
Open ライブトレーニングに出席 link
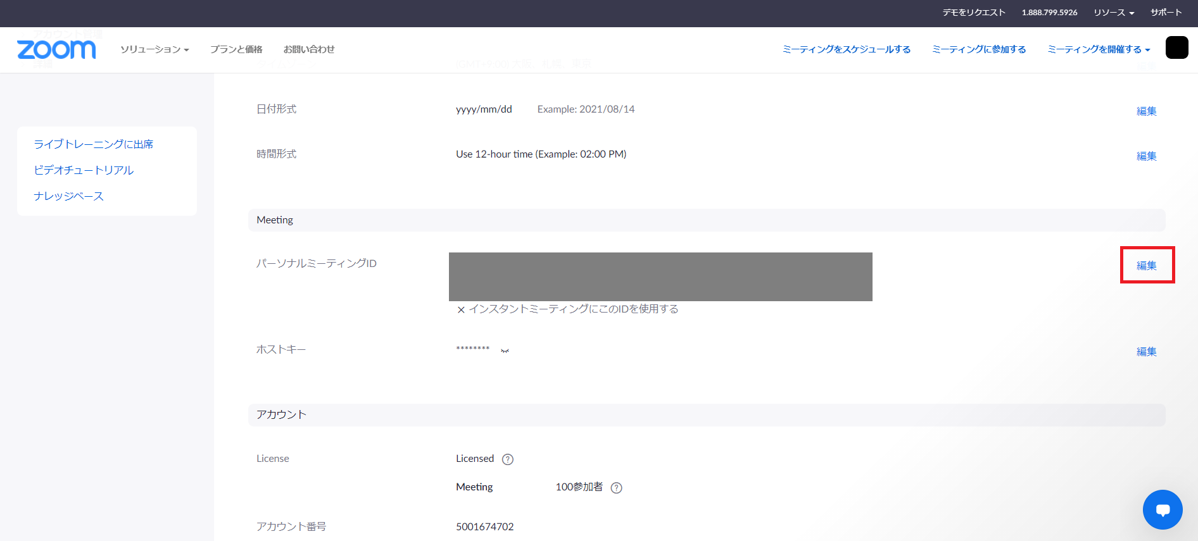(x=93, y=144)
